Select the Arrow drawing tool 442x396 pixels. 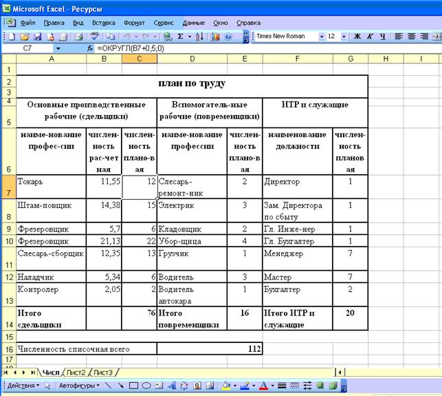click(121, 385)
